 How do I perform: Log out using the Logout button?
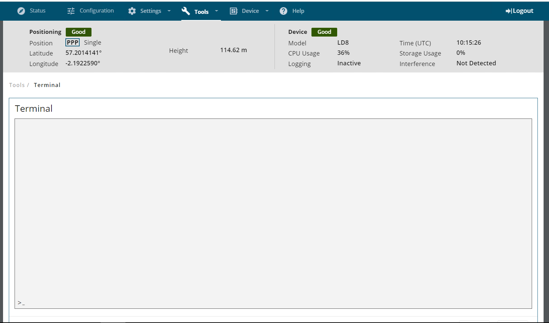pos(520,11)
